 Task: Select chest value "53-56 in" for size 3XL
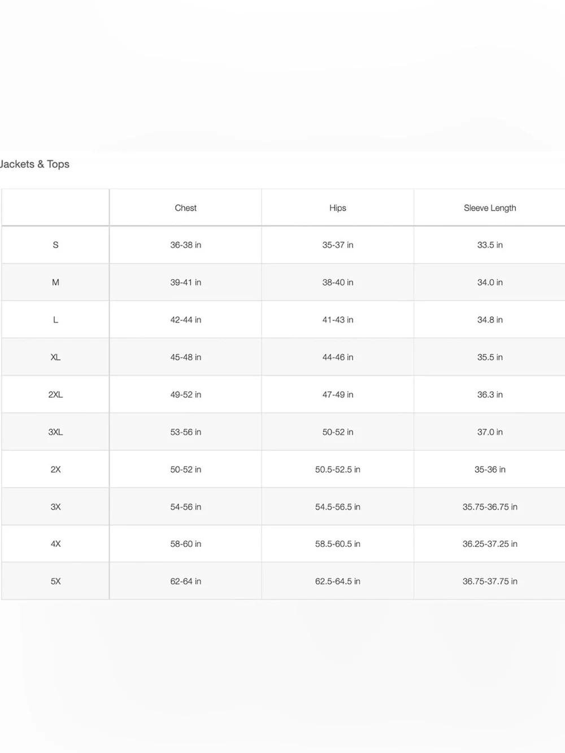pyautogui.click(x=185, y=432)
